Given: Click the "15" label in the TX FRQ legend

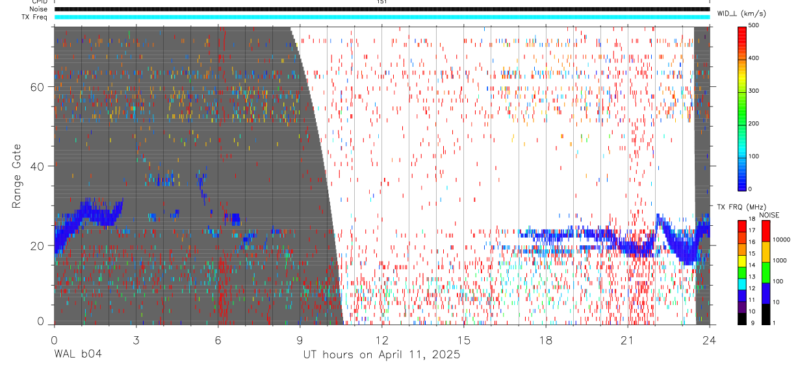Looking at the screenshot, I should click(752, 254).
